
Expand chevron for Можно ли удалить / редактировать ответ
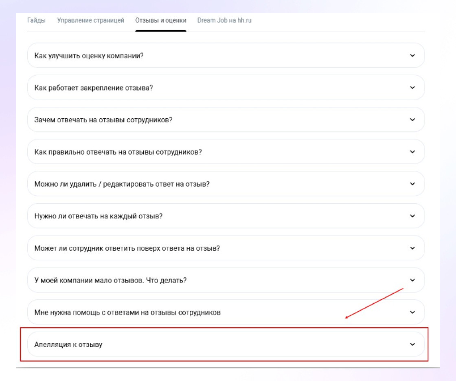(x=412, y=184)
